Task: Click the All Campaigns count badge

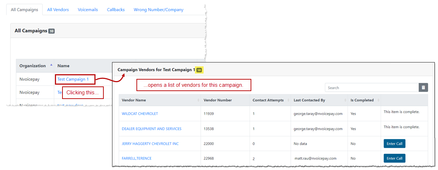Action: 51,31
